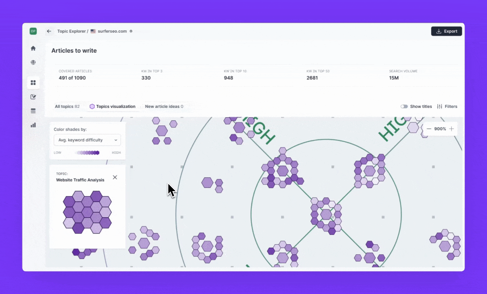487x294 pixels.
Task: Select the four-squares grid sidebar icon
Action: (x=33, y=82)
